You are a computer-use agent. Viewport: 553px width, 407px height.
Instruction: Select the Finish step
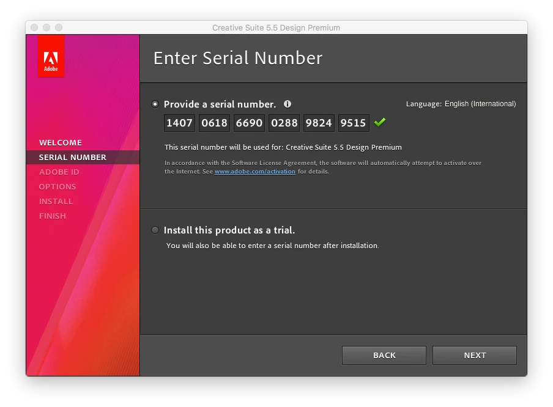tap(52, 216)
